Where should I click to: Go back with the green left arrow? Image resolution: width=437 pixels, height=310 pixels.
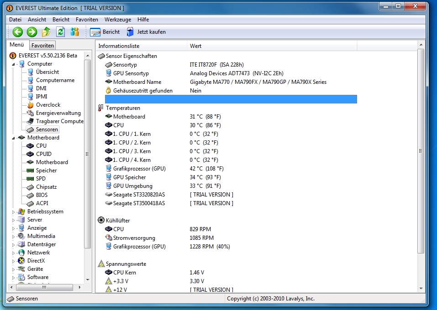(17, 32)
